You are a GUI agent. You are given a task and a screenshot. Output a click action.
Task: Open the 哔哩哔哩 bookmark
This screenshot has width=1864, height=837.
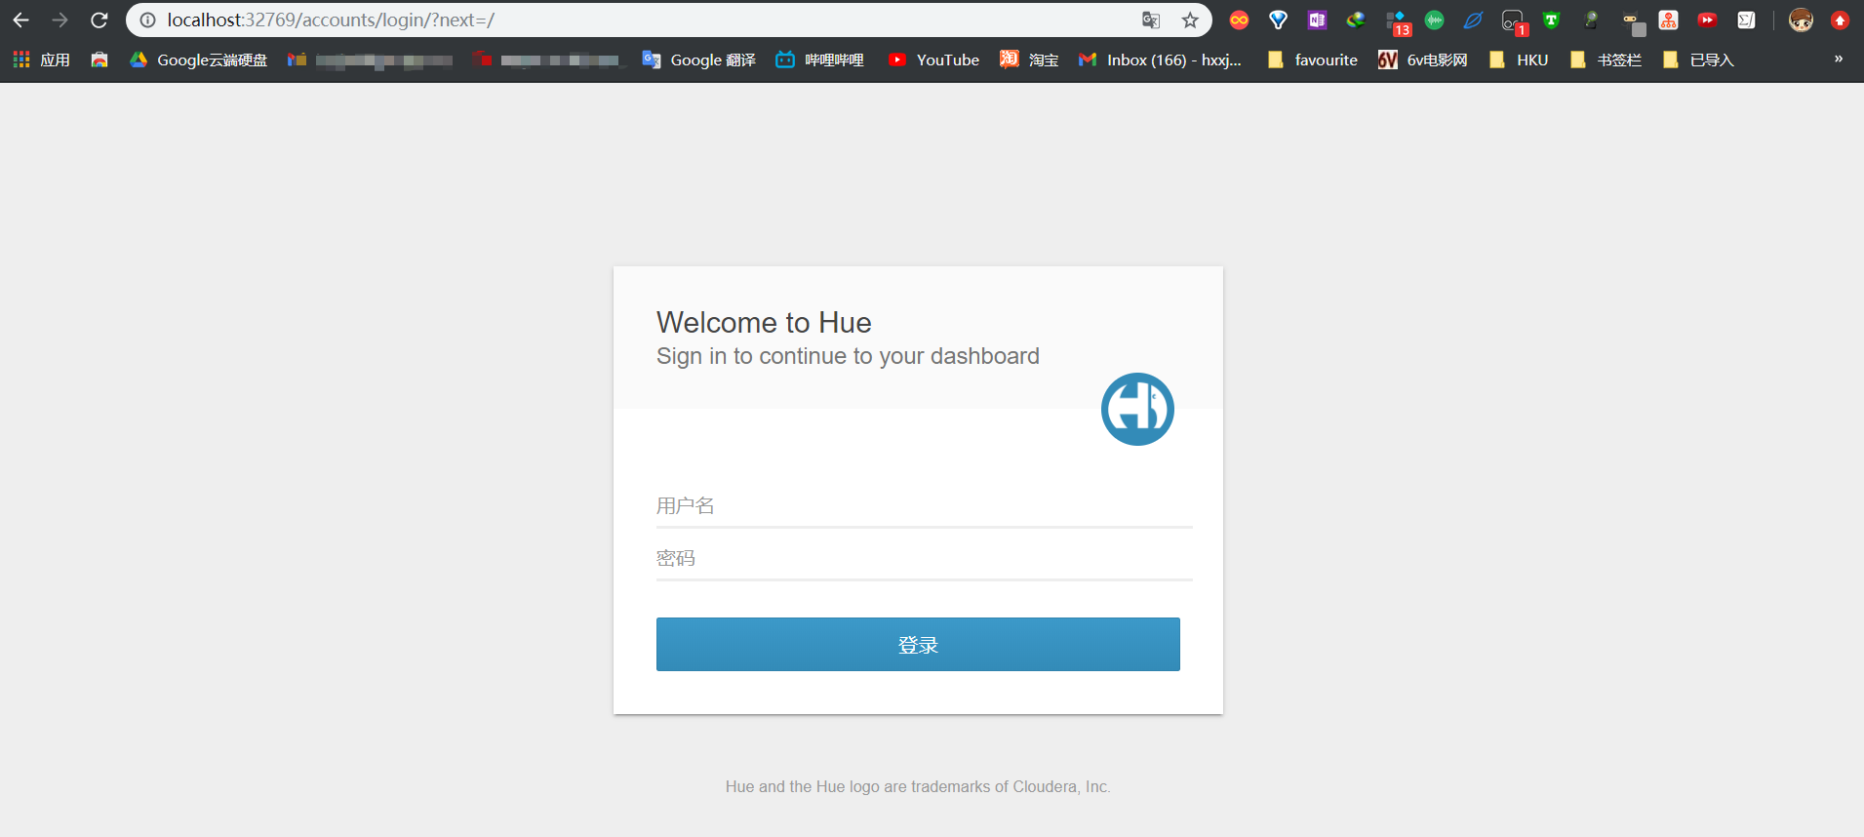[819, 60]
